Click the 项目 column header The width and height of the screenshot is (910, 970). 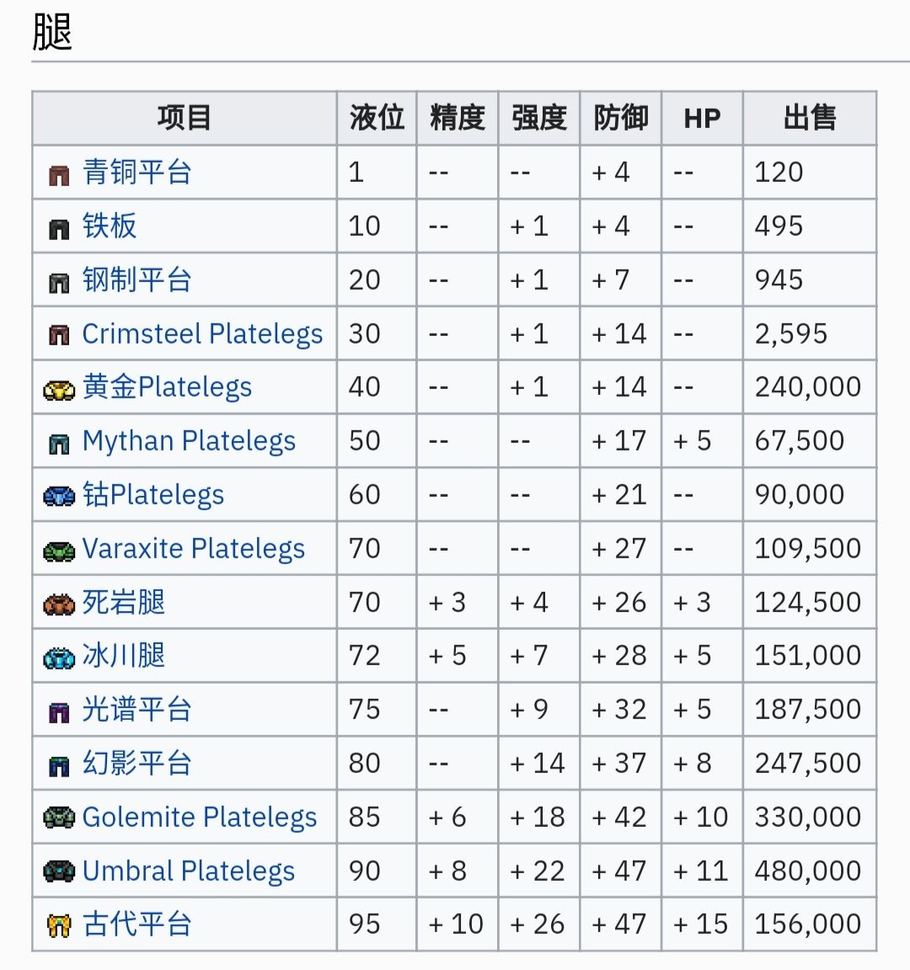click(x=184, y=118)
